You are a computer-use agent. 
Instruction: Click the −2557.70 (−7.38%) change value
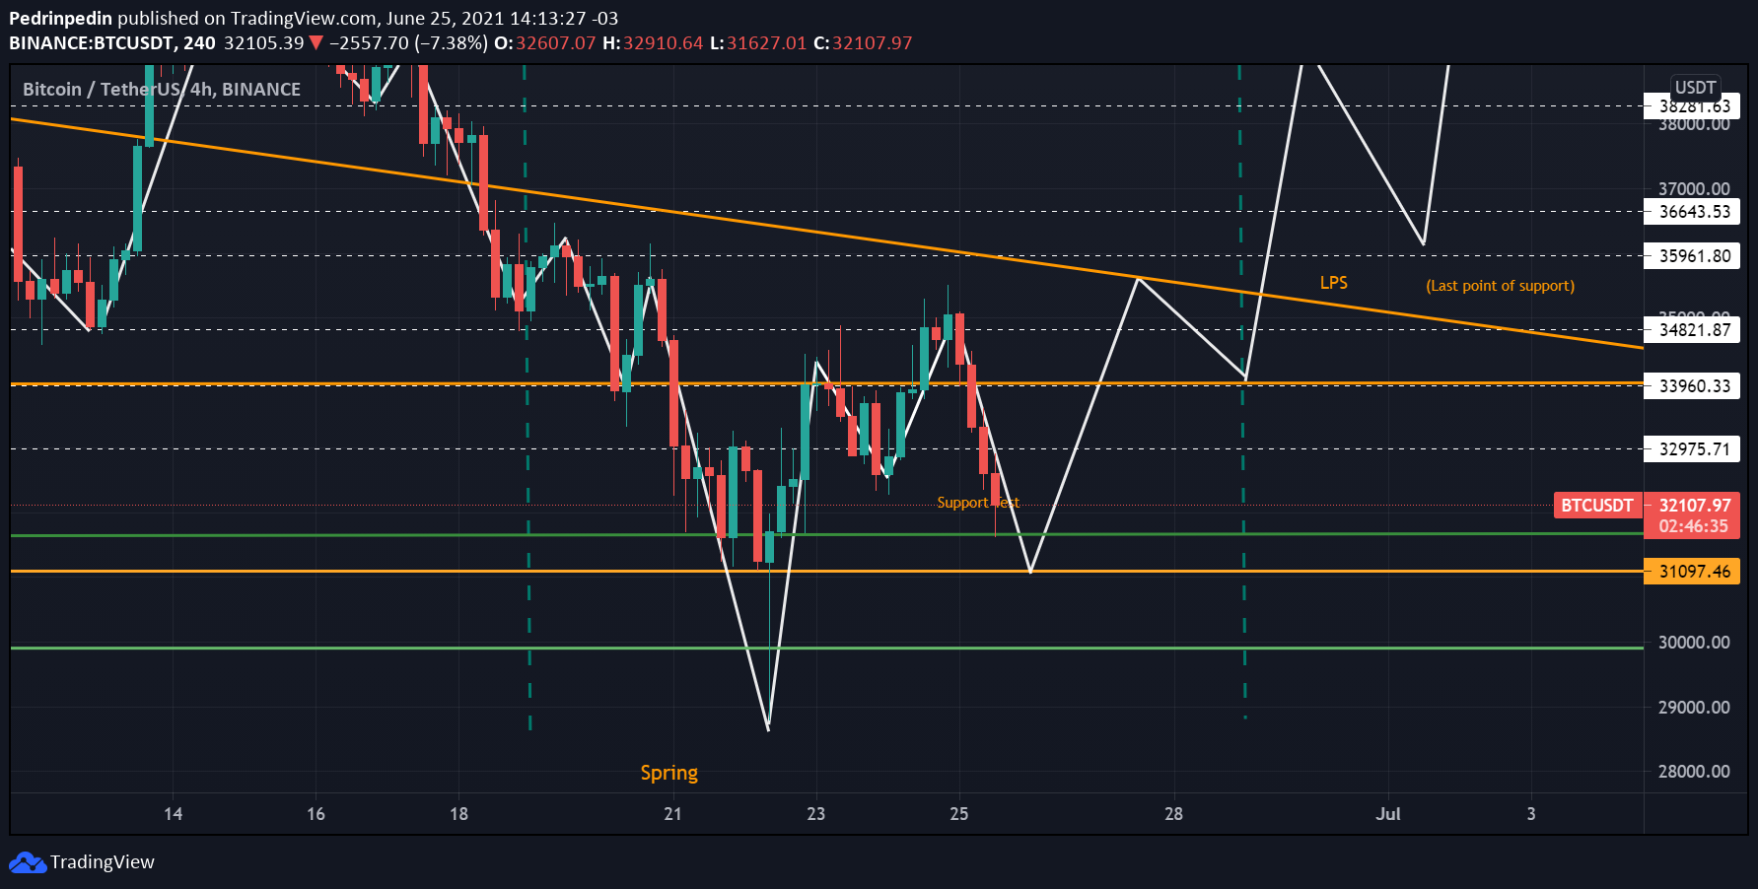pyautogui.click(x=408, y=43)
